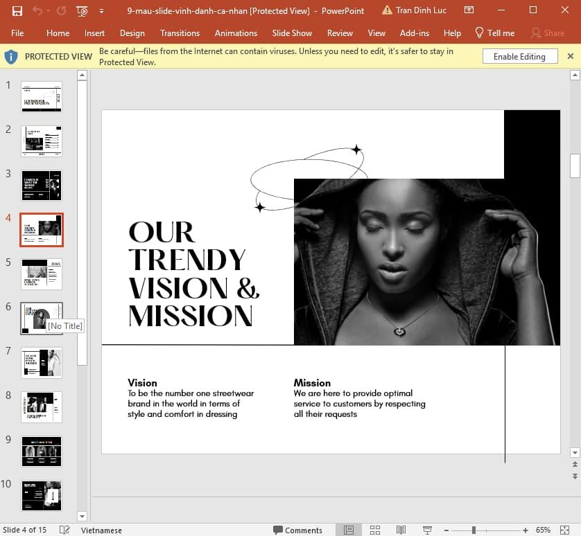Image resolution: width=581 pixels, height=536 pixels.
Task: Click the spell check icon in status bar
Action: 64,530
